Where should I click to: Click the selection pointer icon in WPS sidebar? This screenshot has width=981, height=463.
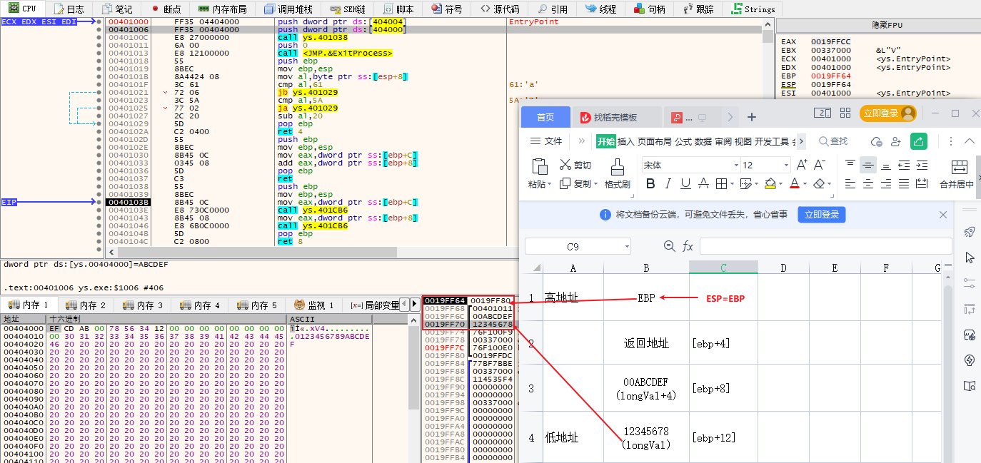click(969, 258)
